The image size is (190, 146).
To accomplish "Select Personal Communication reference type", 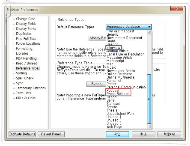I will coord(126,87).
